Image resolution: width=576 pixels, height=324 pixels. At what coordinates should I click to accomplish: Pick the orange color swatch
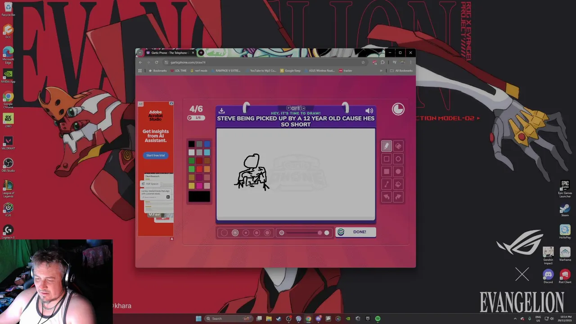tap(207, 169)
